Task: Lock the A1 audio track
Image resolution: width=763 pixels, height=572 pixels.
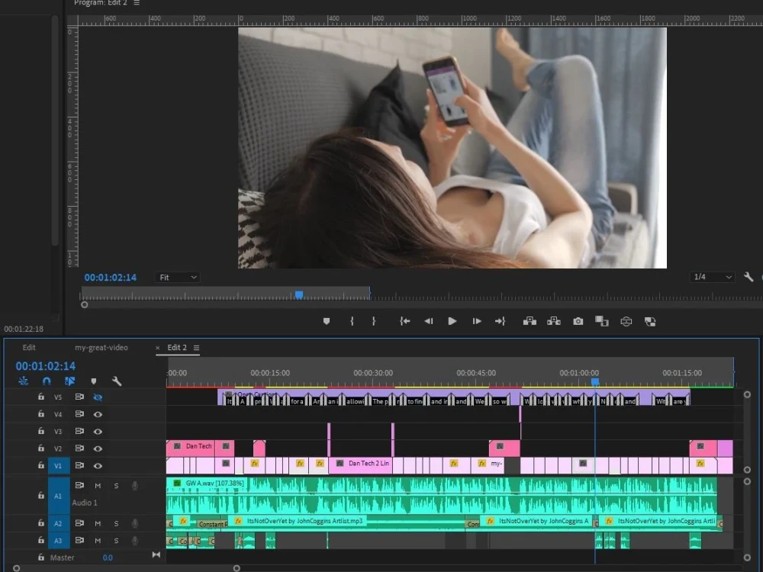Action: coord(41,495)
